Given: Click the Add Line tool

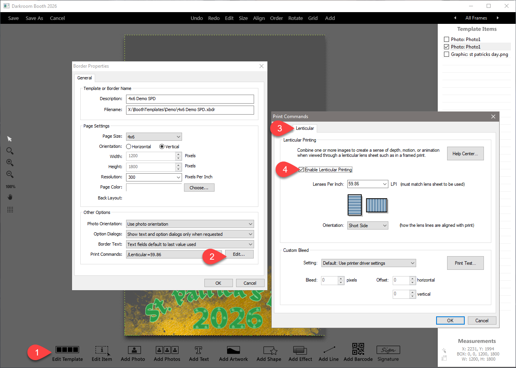Looking at the screenshot, I should coord(329,350).
